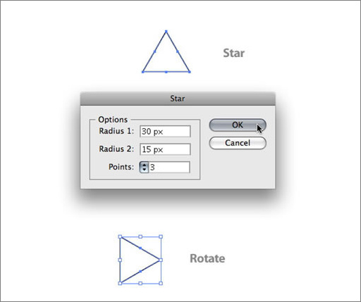Cancel the Star dialog
This screenshot has width=361, height=302.
pyautogui.click(x=238, y=143)
